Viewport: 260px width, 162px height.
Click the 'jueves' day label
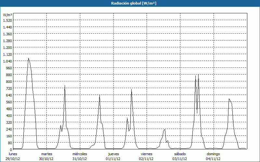coord(113,154)
